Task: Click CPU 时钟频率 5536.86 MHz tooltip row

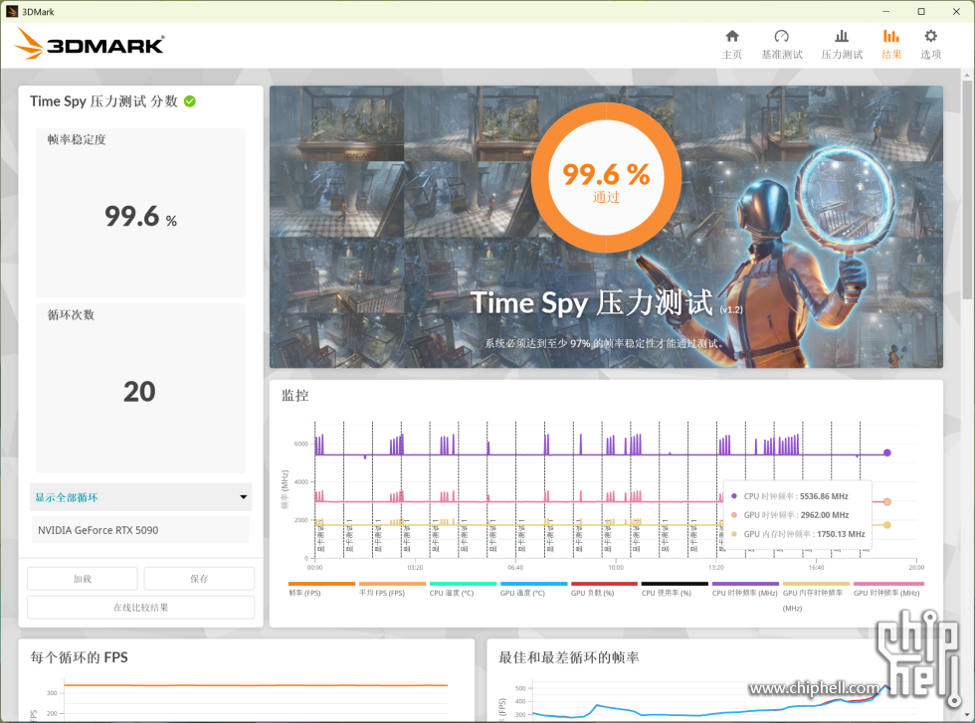Action: (x=790, y=496)
